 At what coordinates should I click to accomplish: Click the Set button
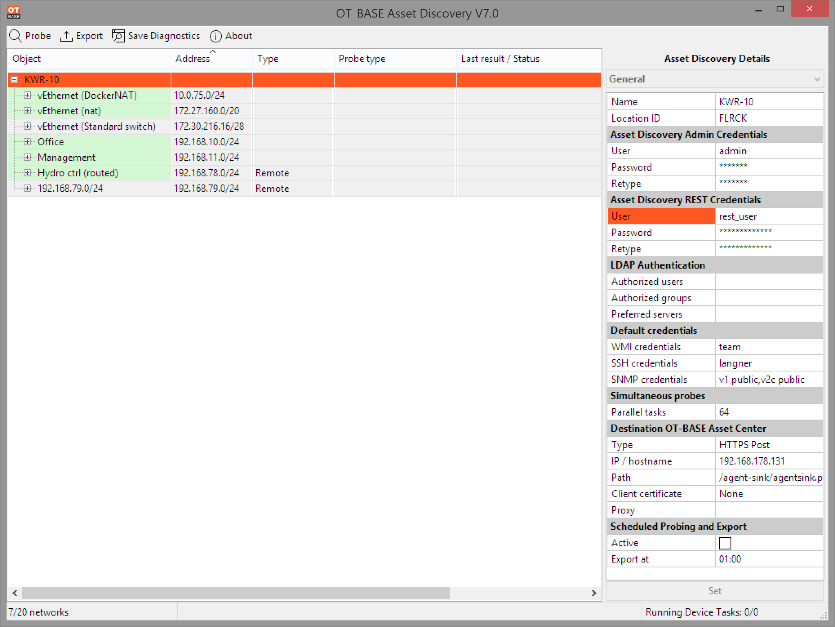click(x=715, y=591)
